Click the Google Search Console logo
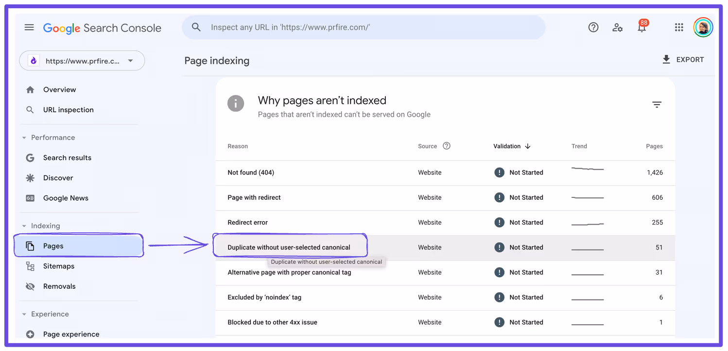The image size is (728, 351). point(102,28)
